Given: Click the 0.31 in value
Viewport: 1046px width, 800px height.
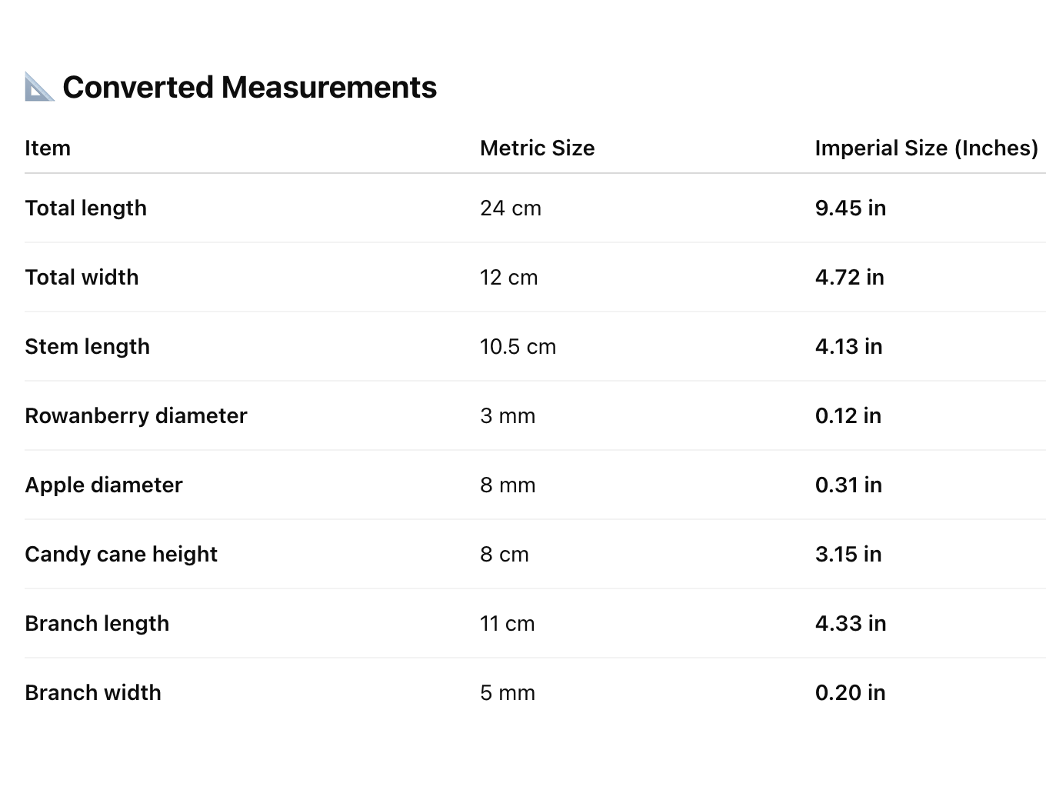Looking at the screenshot, I should tap(848, 485).
